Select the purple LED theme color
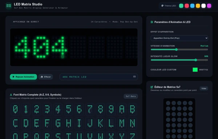The image size is (218, 139). pos(209,6)
